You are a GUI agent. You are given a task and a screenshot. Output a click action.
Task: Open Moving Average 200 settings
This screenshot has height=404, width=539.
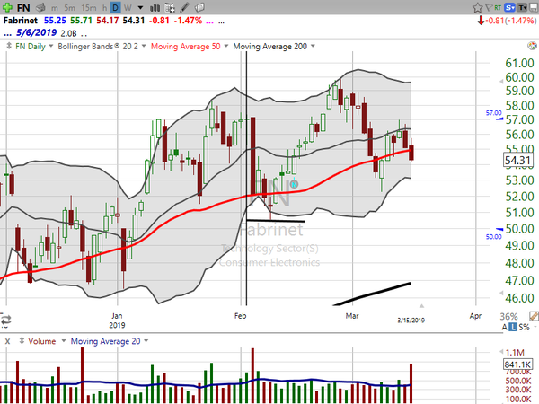(269, 46)
